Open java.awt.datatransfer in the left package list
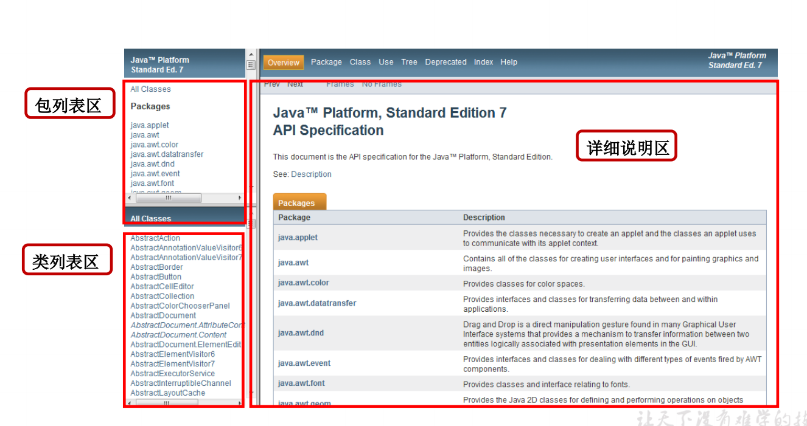The image size is (807, 426). (x=167, y=154)
